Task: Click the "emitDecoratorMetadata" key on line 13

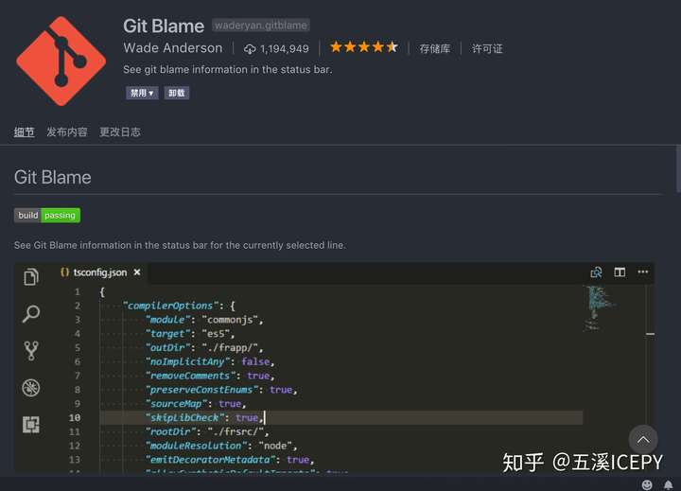Action: tap(210, 459)
